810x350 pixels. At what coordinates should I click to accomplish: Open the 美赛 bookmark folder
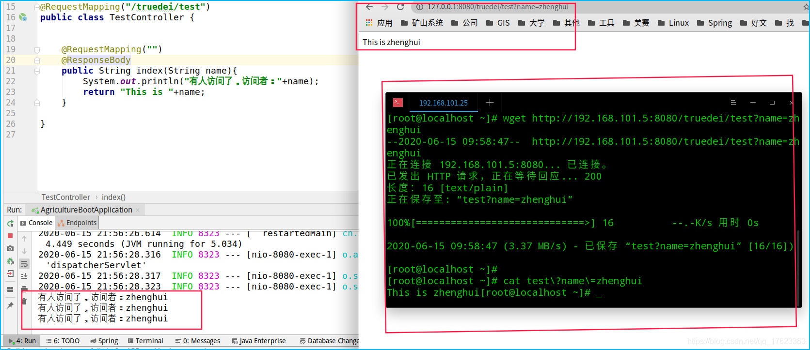pyautogui.click(x=636, y=23)
